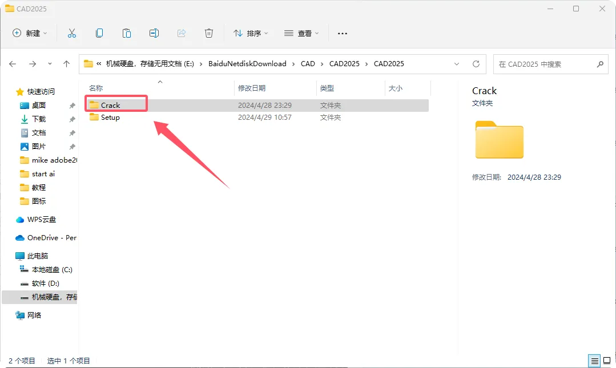Click BaiduNetdiskDownload in the address path
The height and width of the screenshot is (368, 616).
pos(247,64)
